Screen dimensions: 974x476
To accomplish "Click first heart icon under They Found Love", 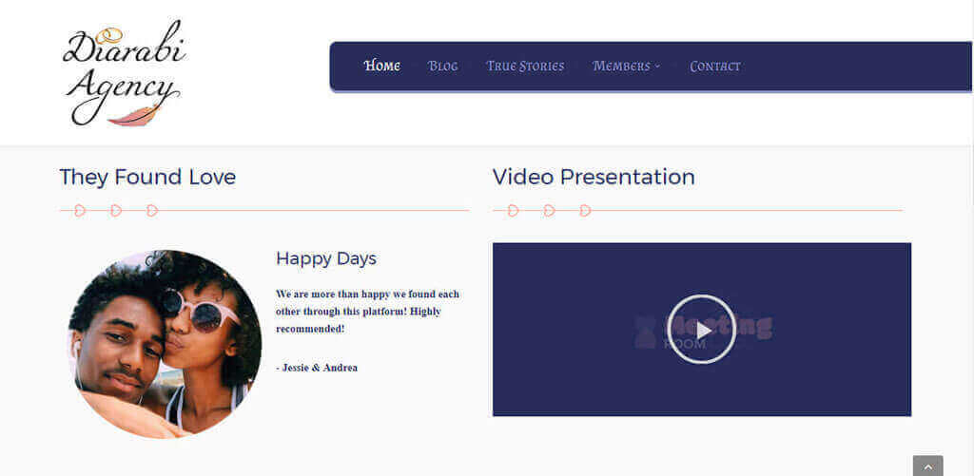I will coord(80,210).
